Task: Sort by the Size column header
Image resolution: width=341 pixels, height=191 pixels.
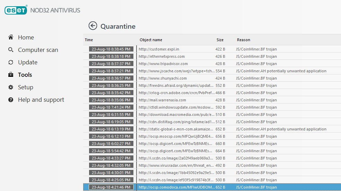Action: pyautogui.click(x=220, y=40)
